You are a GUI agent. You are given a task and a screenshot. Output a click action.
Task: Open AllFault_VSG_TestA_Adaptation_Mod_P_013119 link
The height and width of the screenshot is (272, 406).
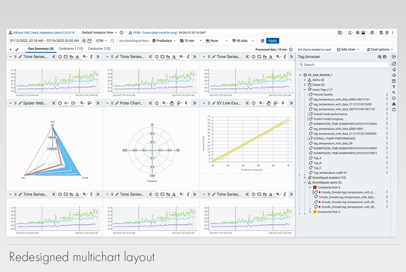point(44,33)
